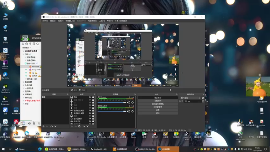Mute the second audio mixer track
Screen dimensions: 270x152
[128, 111]
